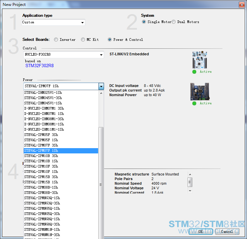Click green Active indicator for power board
This screenshot has width=247, height=239.
tap(194, 103)
